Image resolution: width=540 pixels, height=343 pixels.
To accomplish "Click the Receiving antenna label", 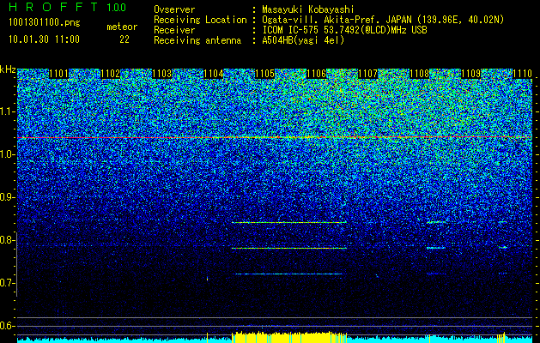I will tap(197, 40).
